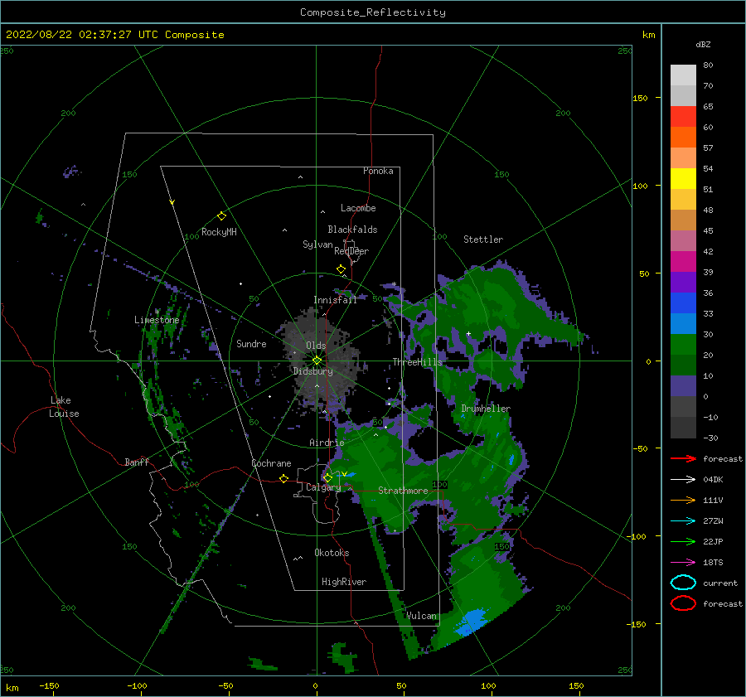This screenshot has height=697, width=746.
Task: Click the Vulcan town label
Action: pyautogui.click(x=421, y=616)
